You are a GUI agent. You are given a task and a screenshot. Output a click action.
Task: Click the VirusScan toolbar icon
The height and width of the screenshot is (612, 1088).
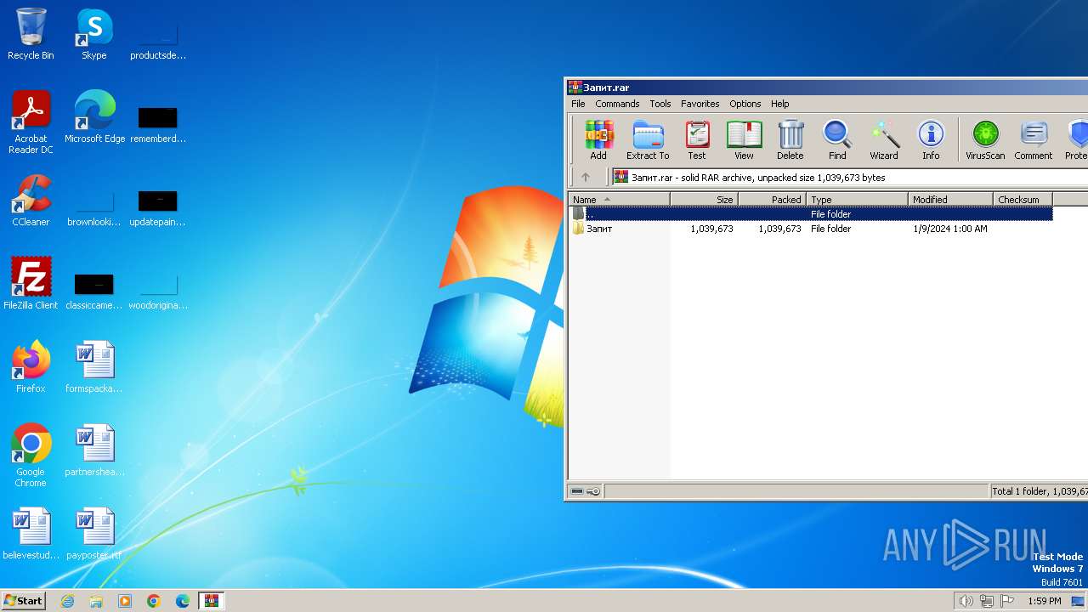(x=985, y=140)
